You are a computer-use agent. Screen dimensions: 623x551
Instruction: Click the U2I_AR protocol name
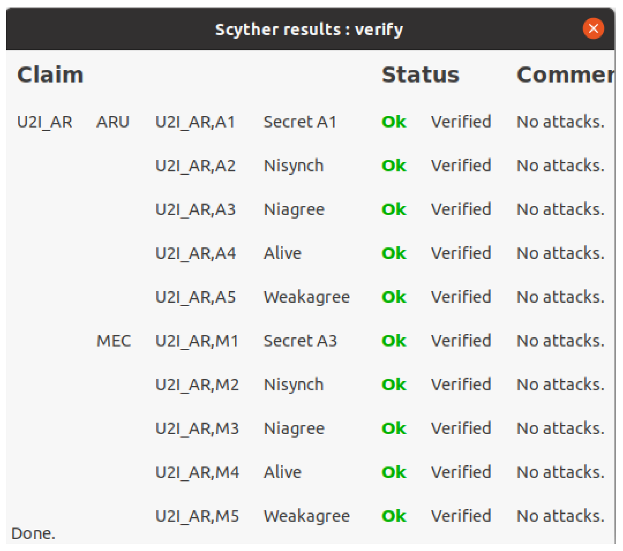click(45, 122)
